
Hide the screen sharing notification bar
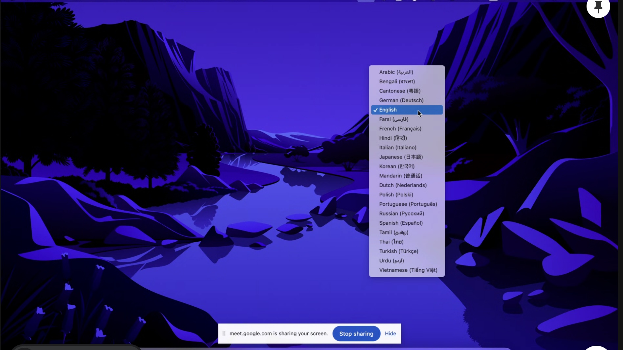coord(390,334)
